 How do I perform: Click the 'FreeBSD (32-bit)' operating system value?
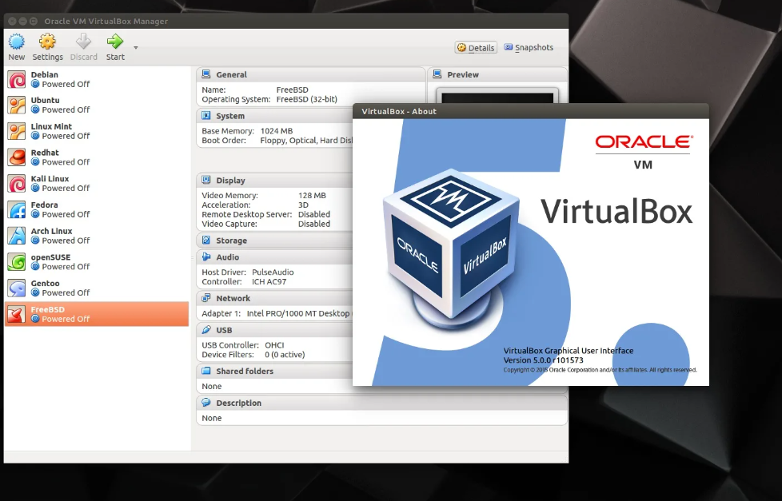pyautogui.click(x=307, y=99)
